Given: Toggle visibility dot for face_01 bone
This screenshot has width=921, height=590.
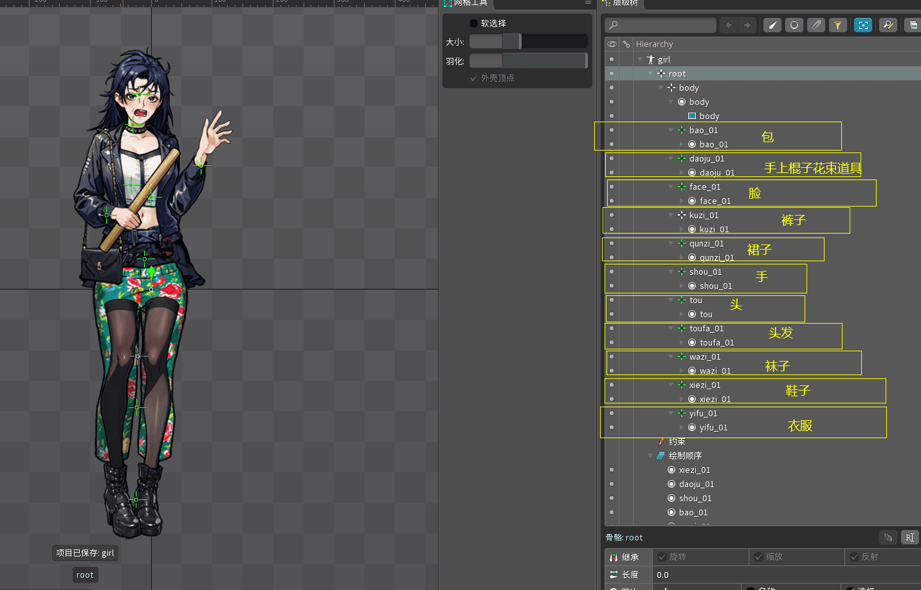Looking at the screenshot, I should tap(612, 187).
